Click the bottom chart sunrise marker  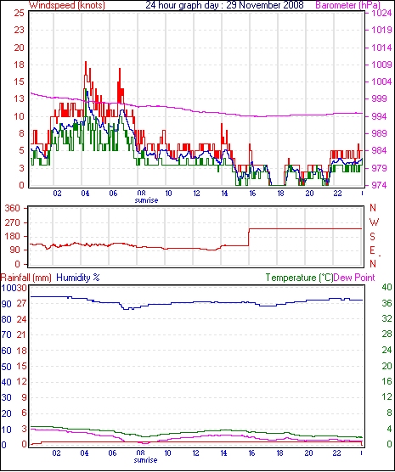tap(145, 460)
